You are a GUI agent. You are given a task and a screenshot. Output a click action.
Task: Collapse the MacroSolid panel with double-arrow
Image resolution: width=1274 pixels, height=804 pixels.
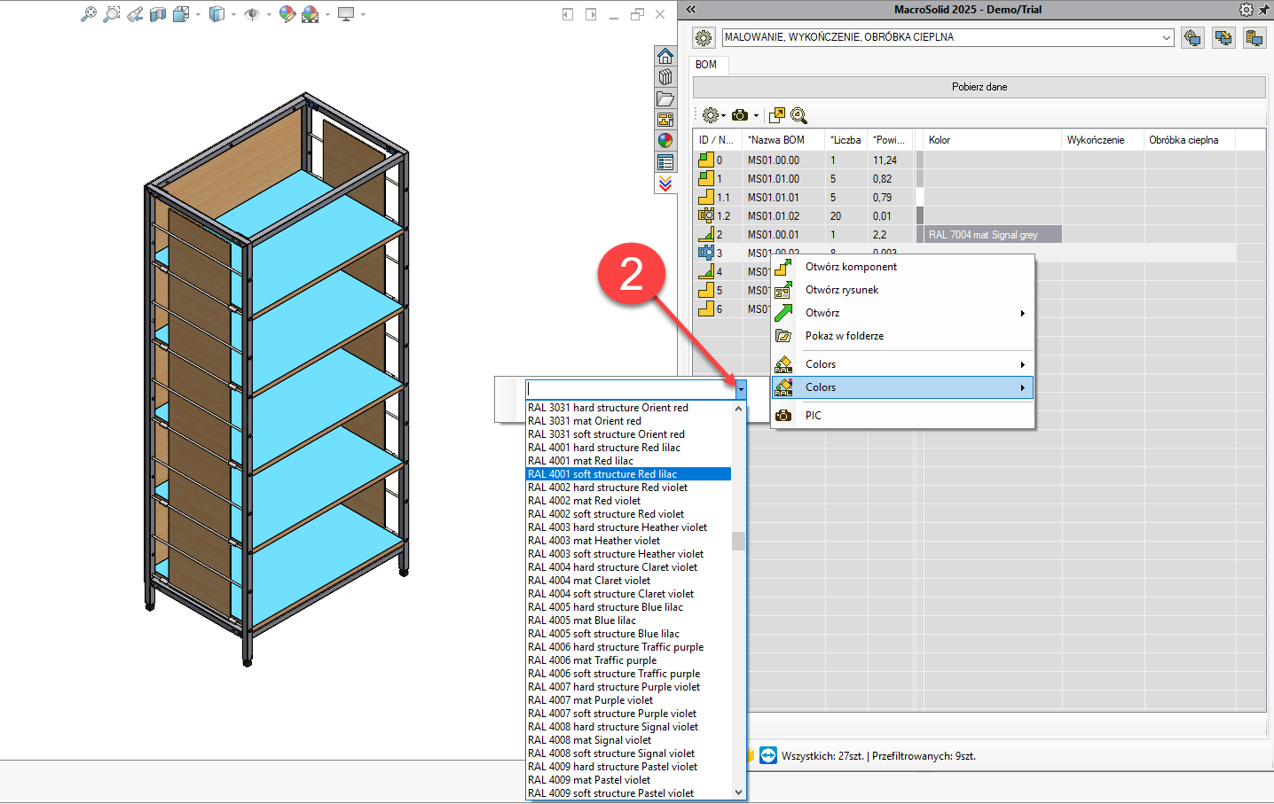pyautogui.click(x=690, y=10)
